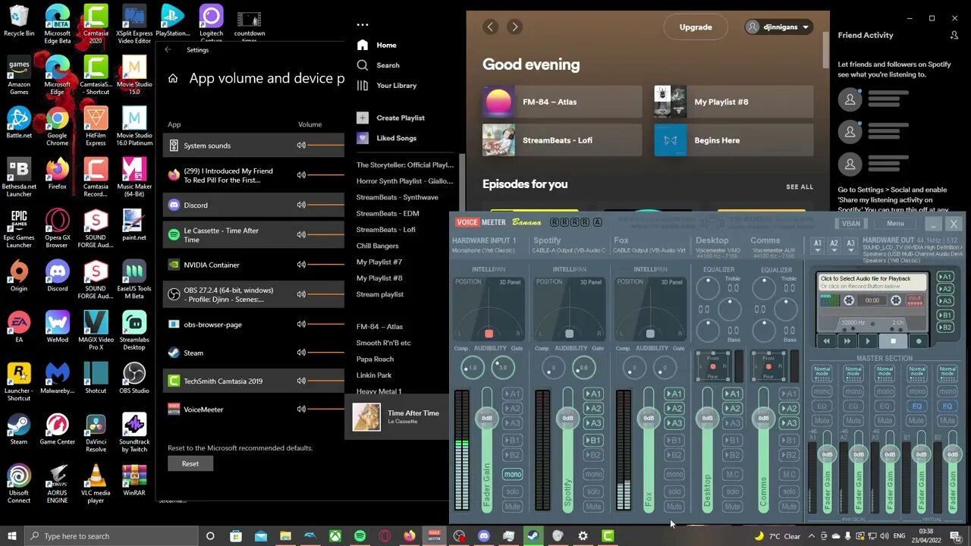
Task: Toggle EQ on B1 master bus
Action: 916,406
